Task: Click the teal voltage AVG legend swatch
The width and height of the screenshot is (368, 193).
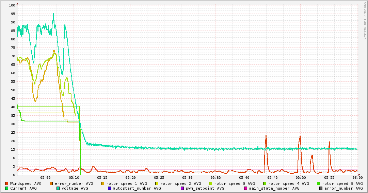Action: tap(58, 188)
